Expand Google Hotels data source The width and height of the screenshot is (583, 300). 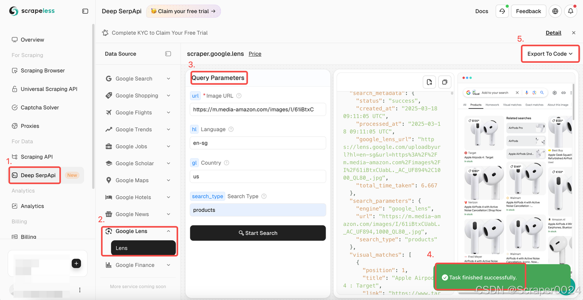138,197
